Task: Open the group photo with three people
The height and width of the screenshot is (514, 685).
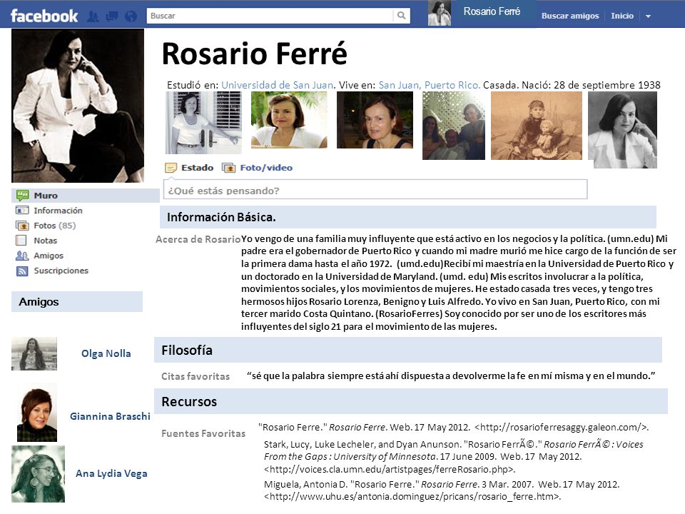Action: coord(454,126)
